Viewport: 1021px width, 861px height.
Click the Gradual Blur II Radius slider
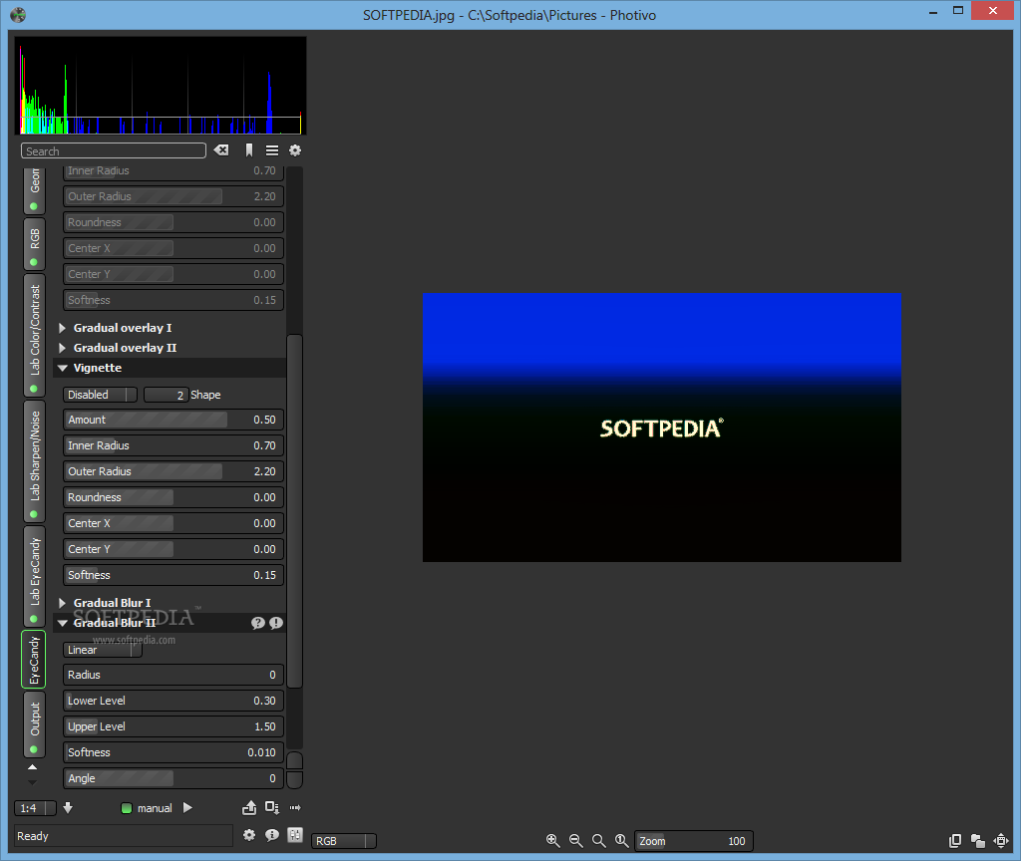click(x=173, y=675)
